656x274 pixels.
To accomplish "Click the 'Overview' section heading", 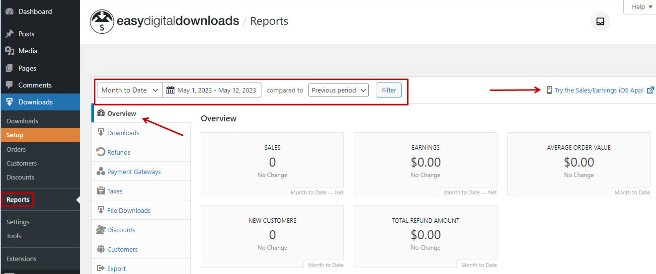I will [x=219, y=118].
